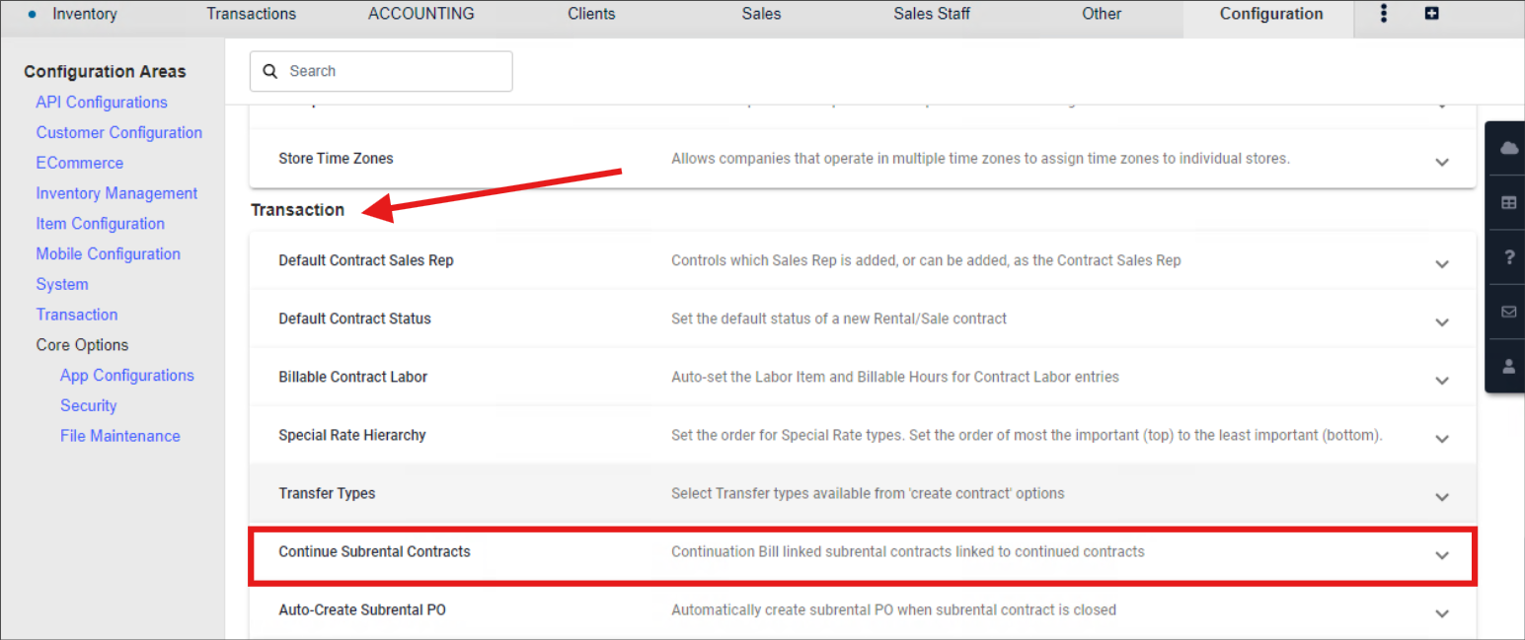This screenshot has height=640, width=1525.
Task: Expand the Store Time Zones chevron
Action: 1442,162
